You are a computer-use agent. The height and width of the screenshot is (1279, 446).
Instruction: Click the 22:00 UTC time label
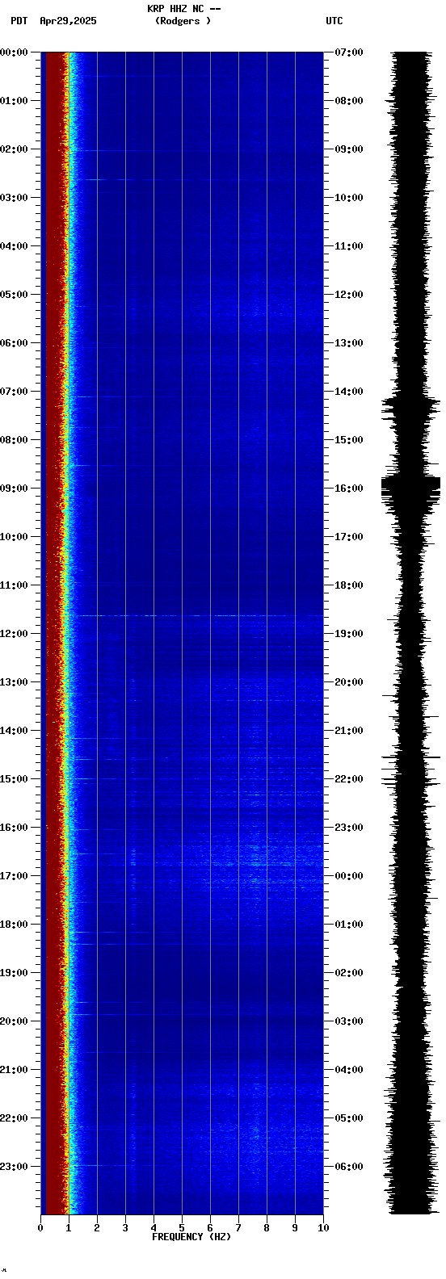point(348,779)
